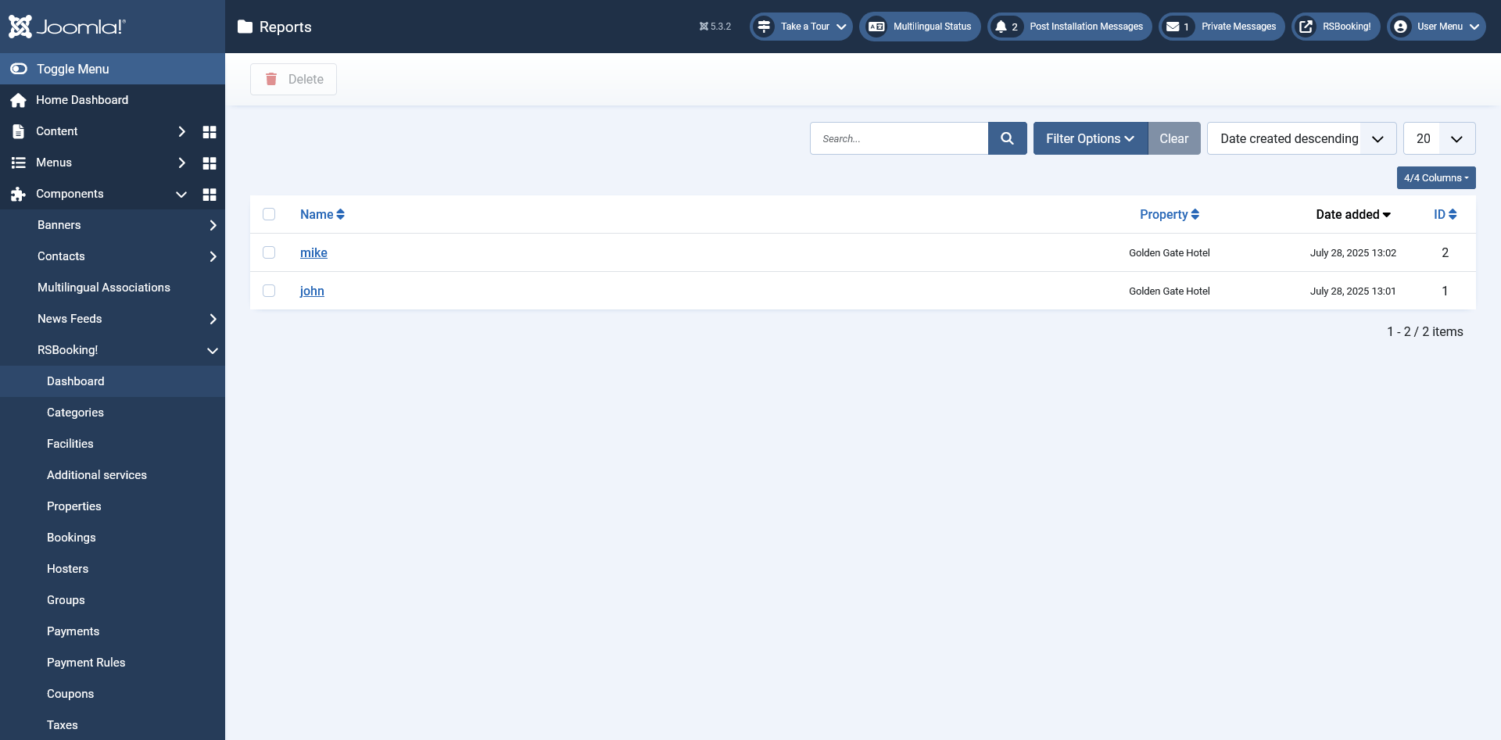Click the Menus list icon in sidebar

19,163
